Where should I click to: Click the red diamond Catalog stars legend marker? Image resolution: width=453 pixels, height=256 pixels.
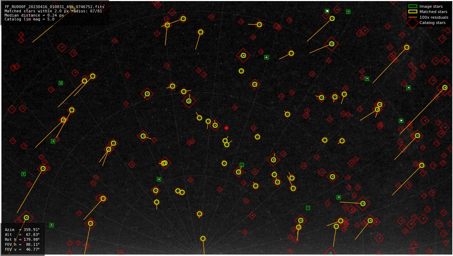click(412, 23)
